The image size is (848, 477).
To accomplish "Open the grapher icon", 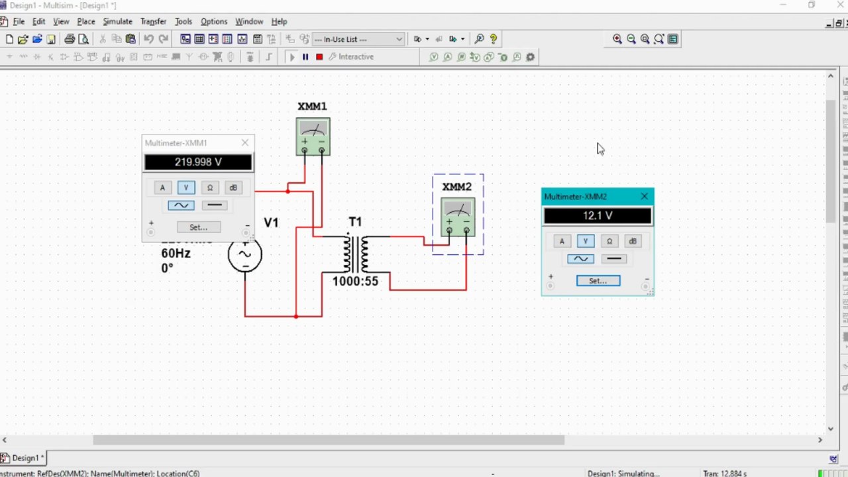I will click(242, 39).
